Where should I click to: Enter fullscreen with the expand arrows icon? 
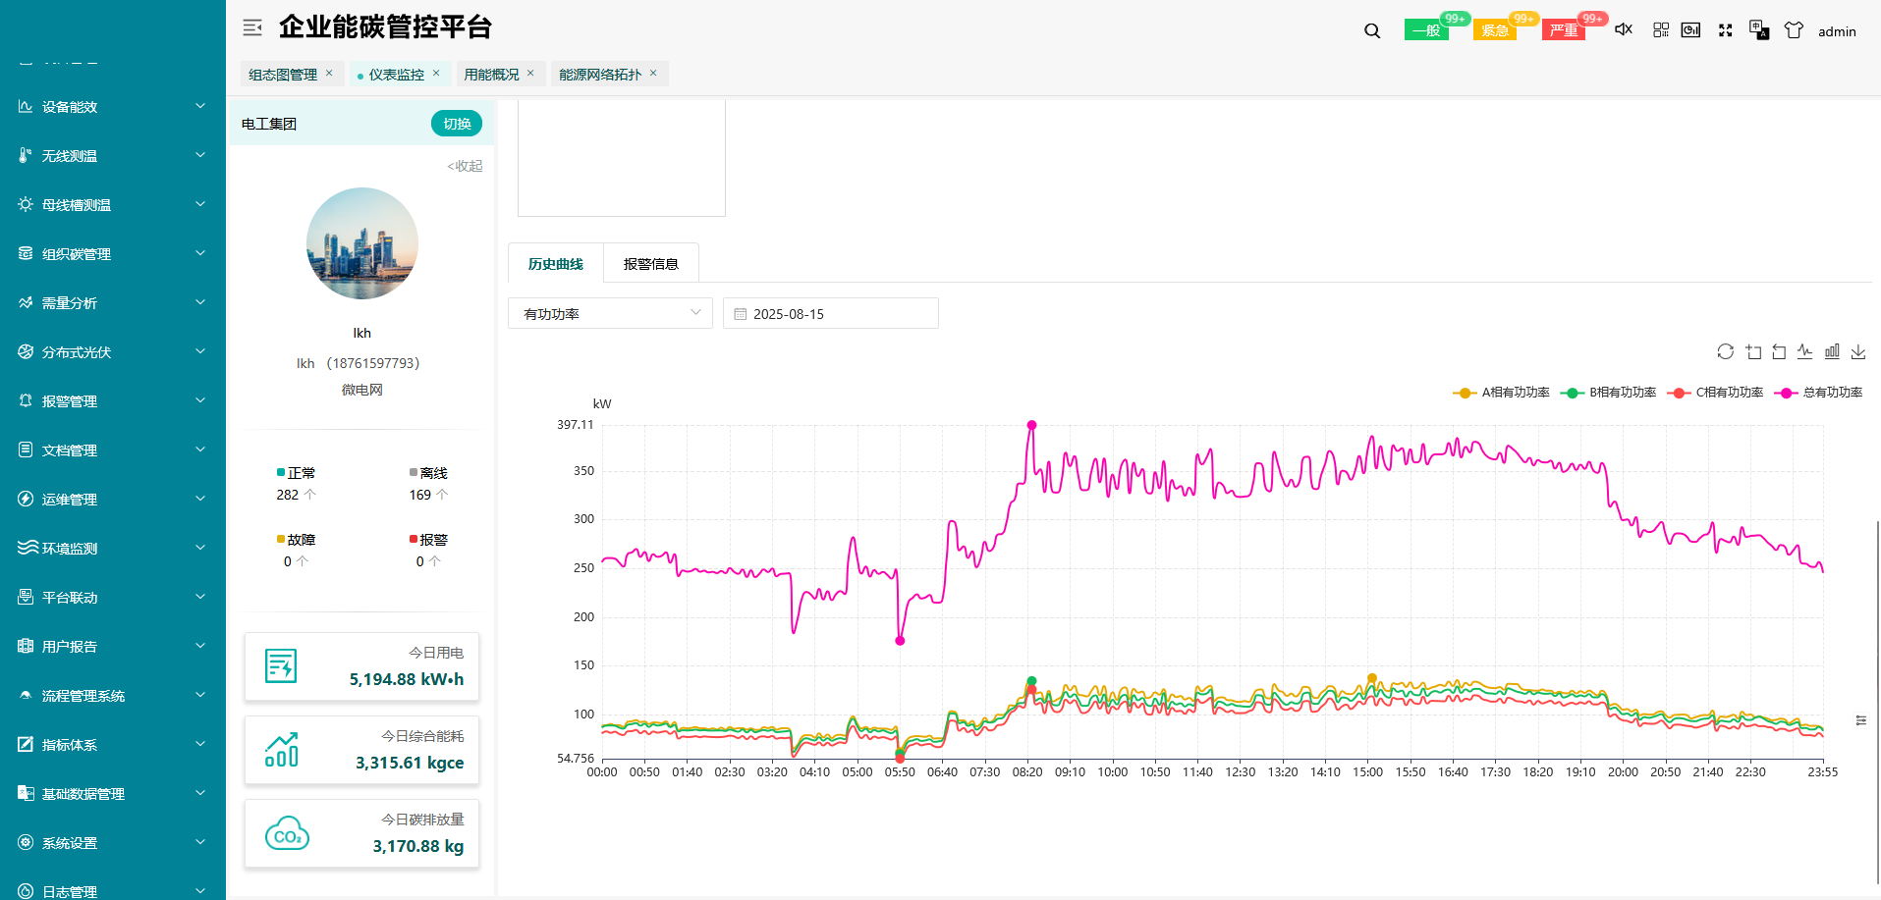coord(1725,30)
